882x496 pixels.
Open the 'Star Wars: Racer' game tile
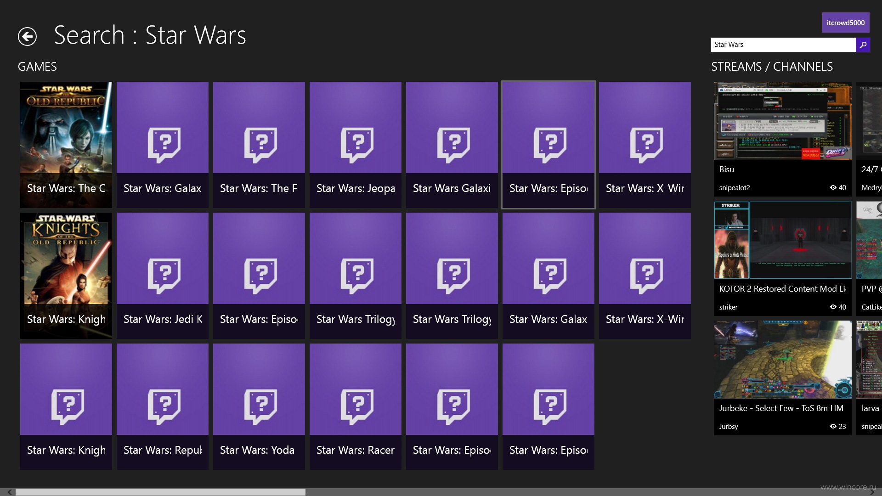[x=356, y=406]
